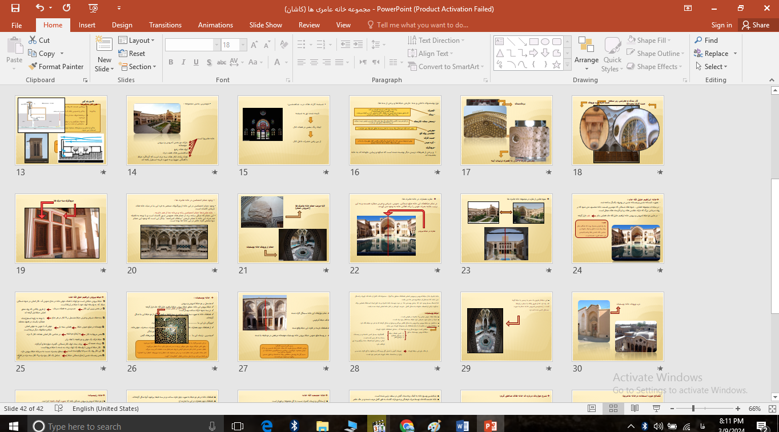Click the Redo icon in Quick Access Toolbar
This screenshot has height=432, width=779.
point(67,8)
